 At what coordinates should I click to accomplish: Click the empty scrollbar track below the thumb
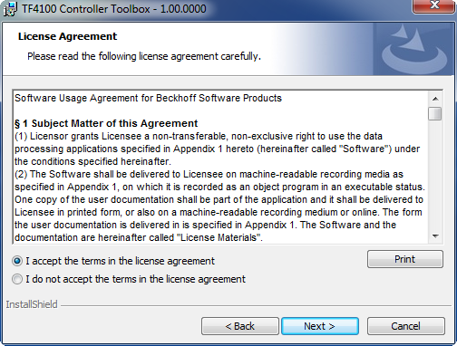pyautogui.click(x=435, y=175)
